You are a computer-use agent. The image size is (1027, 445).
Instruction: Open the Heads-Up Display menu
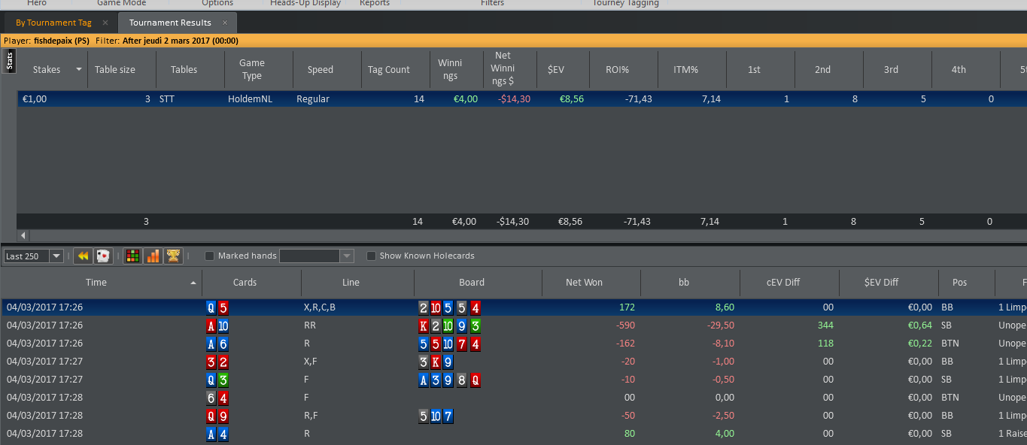pos(305,4)
